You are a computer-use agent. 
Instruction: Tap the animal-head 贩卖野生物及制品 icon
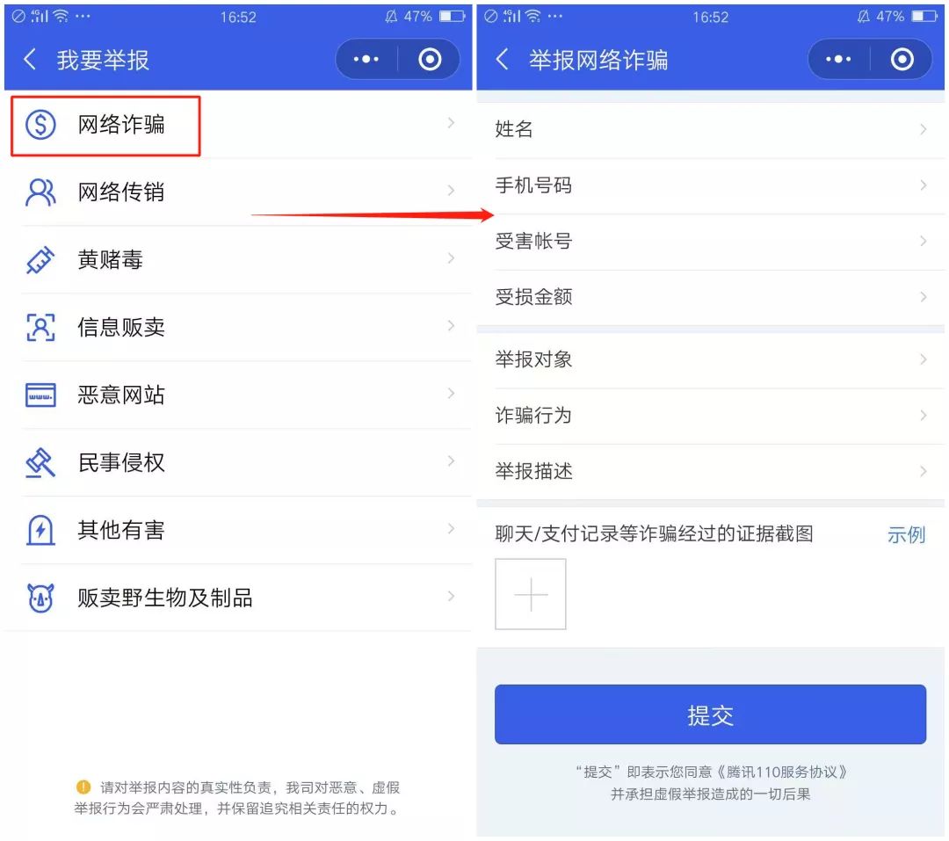[x=40, y=598]
